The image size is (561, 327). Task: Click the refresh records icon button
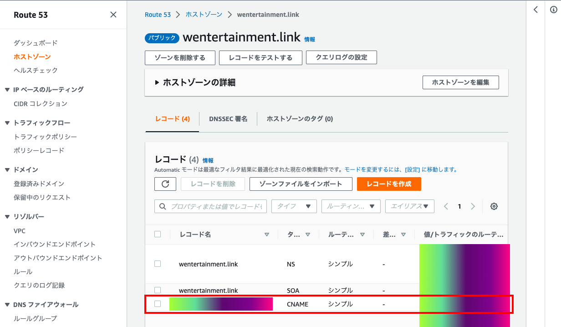165,184
